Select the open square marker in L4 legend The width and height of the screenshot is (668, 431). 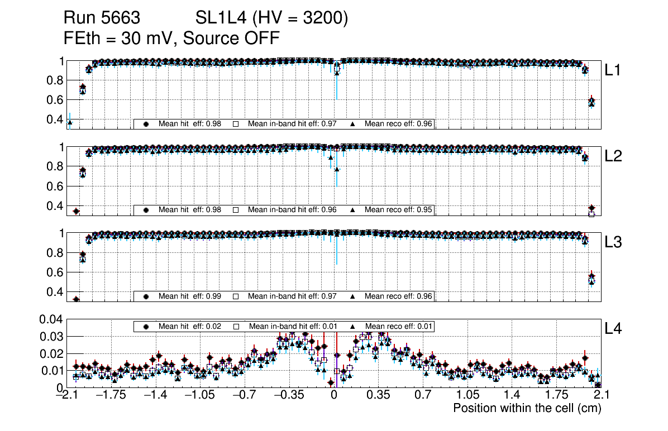[236, 327]
